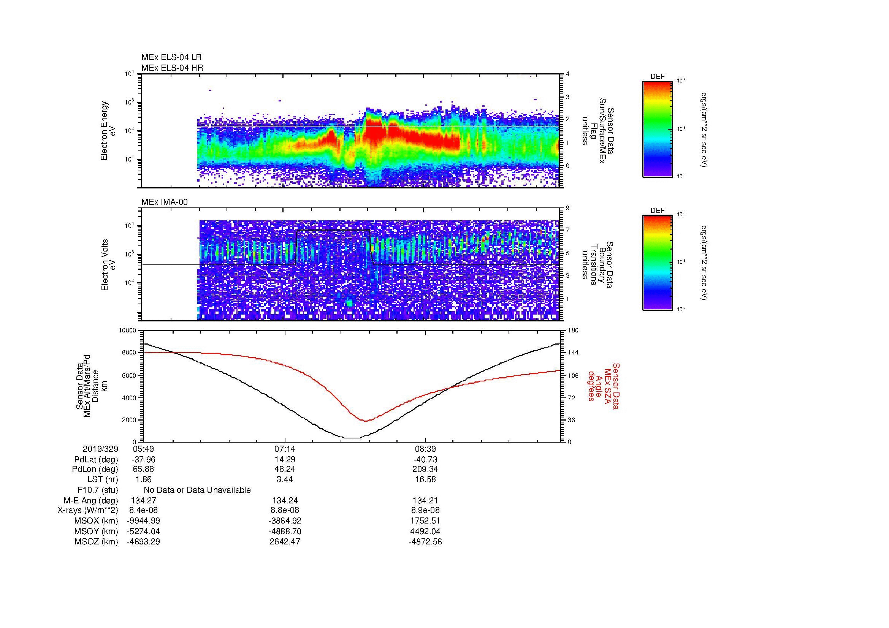Viewport: 889px width, 628px height.
Task: Click the units label beside the lower DEF color bar
Action: click(x=705, y=263)
